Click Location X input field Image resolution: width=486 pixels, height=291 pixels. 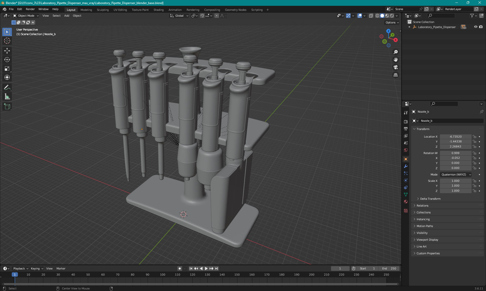[x=455, y=136]
